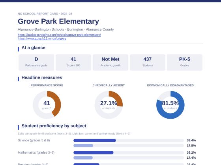Open the backtoschoolnc.com Grove Park Elementary link
The width and height of the screenshot is (221, 165).
59,35
